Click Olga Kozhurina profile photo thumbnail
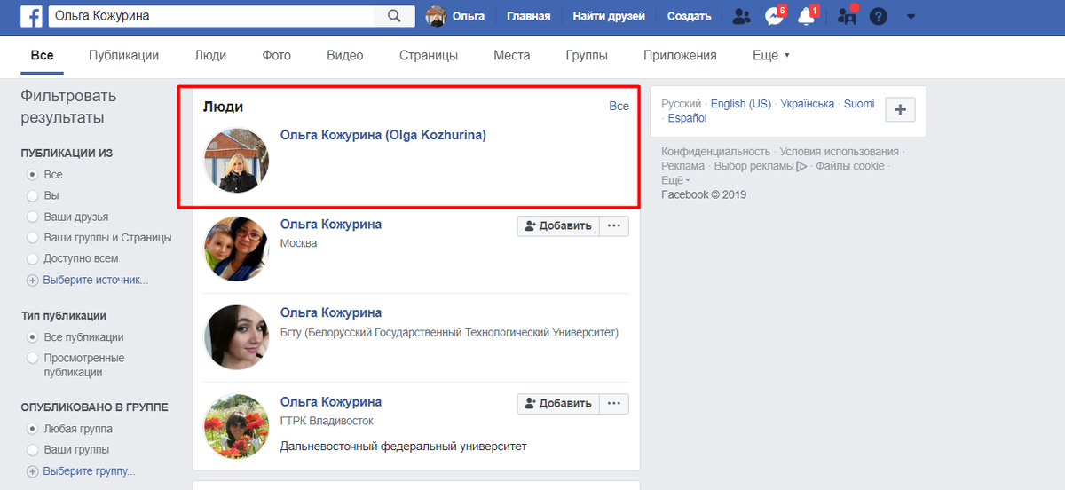The height and width of the screenshot is (490, 1065). pyautogui.click(x=236, y=160)
